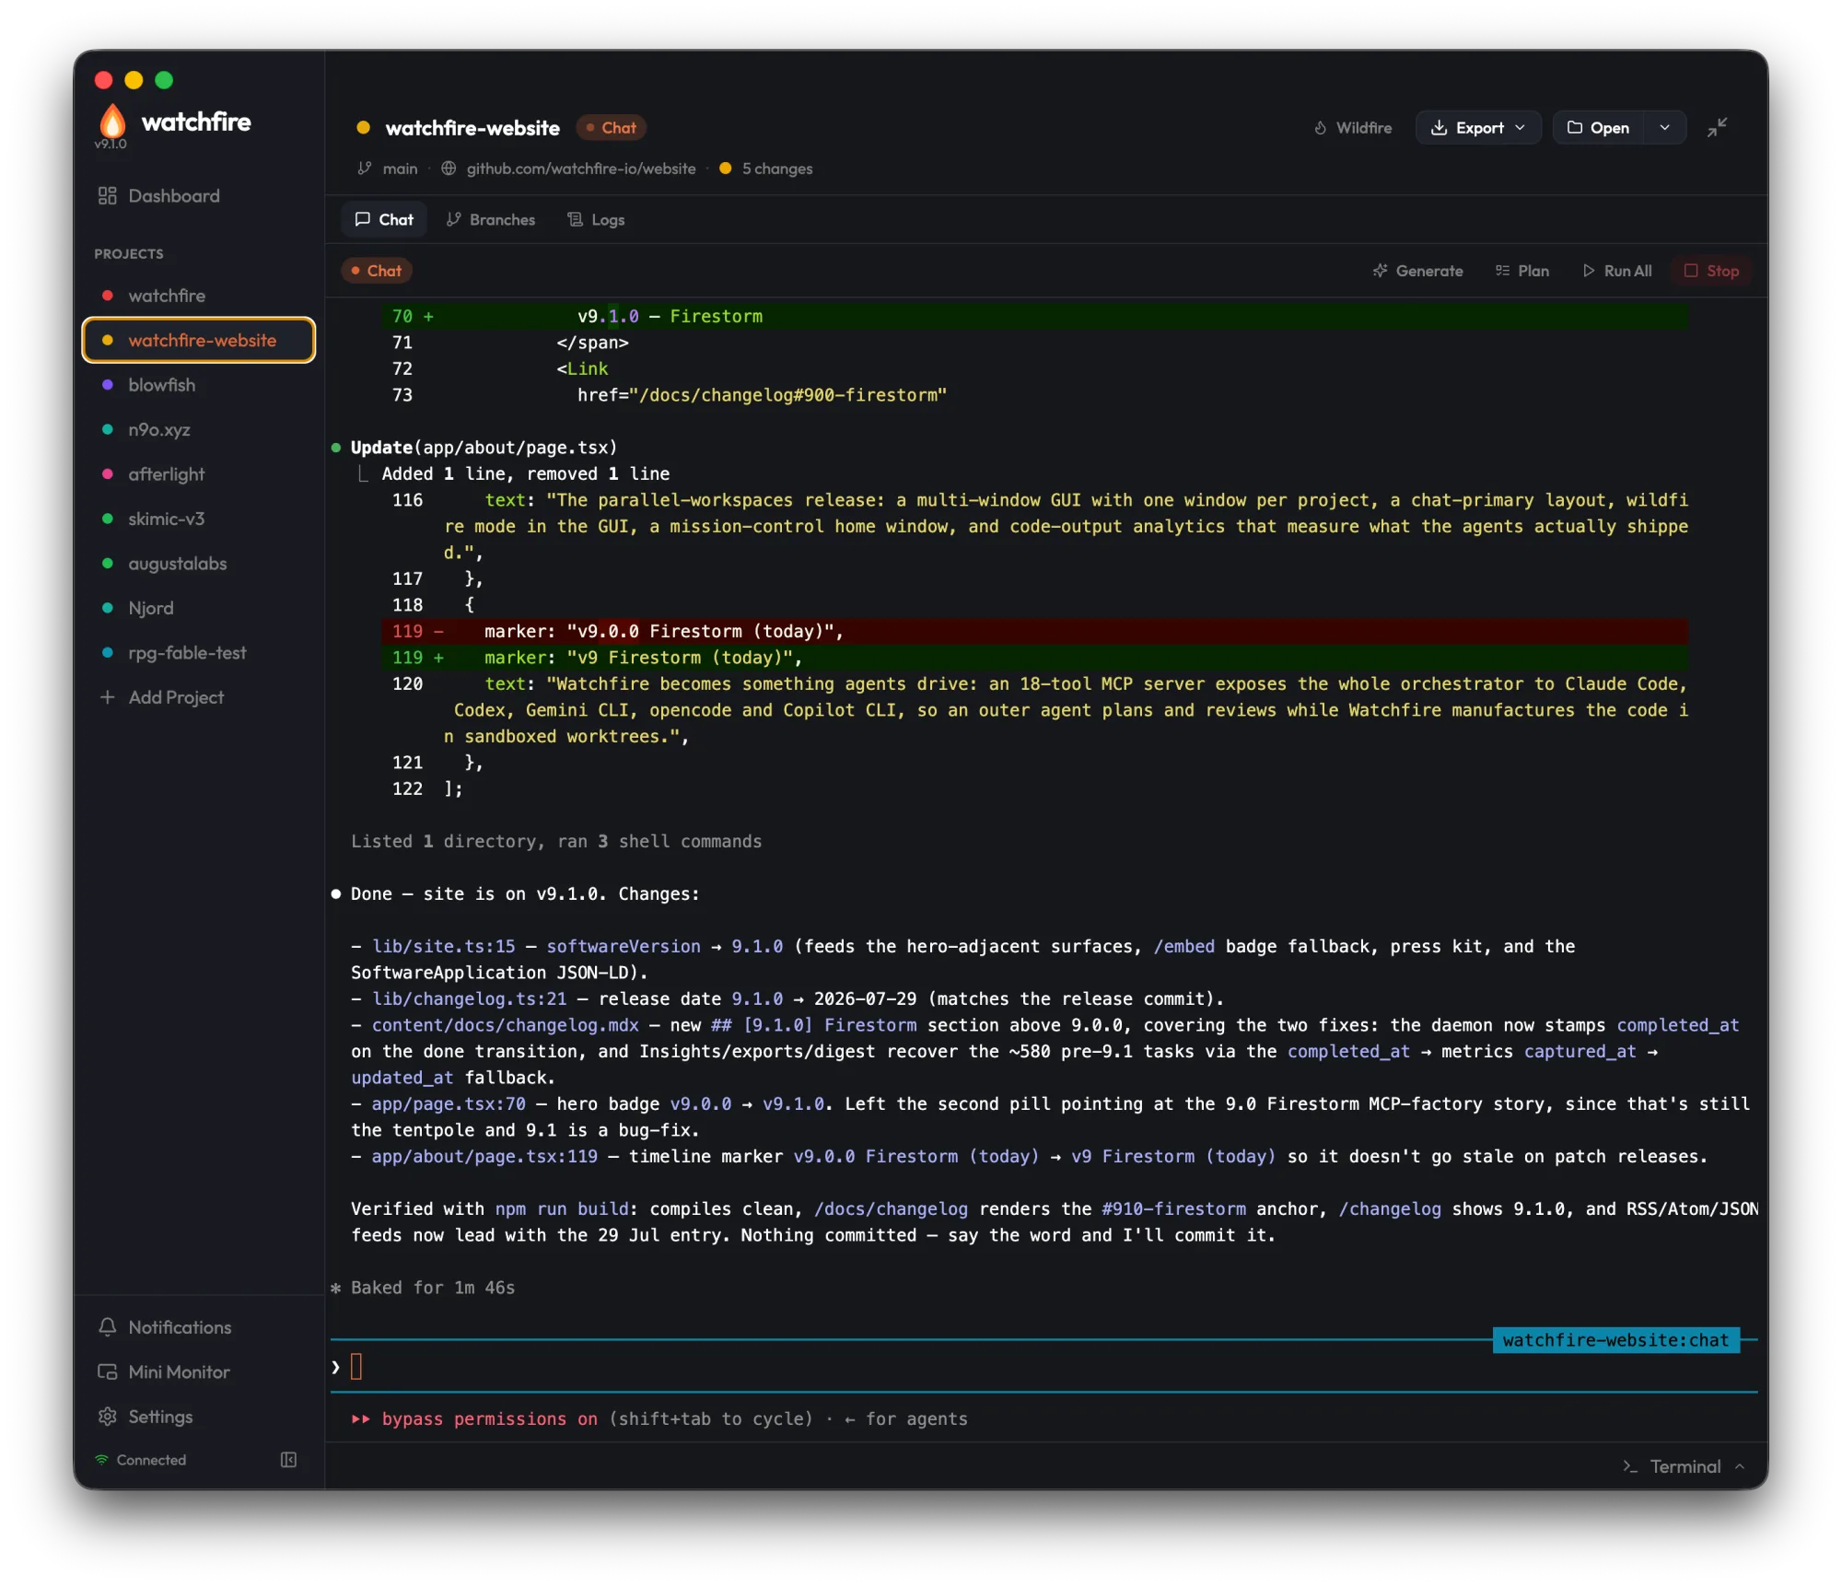Click the Generate sparkle icon
Screen dimensions: 1842x1587
tap(1380, 271)
